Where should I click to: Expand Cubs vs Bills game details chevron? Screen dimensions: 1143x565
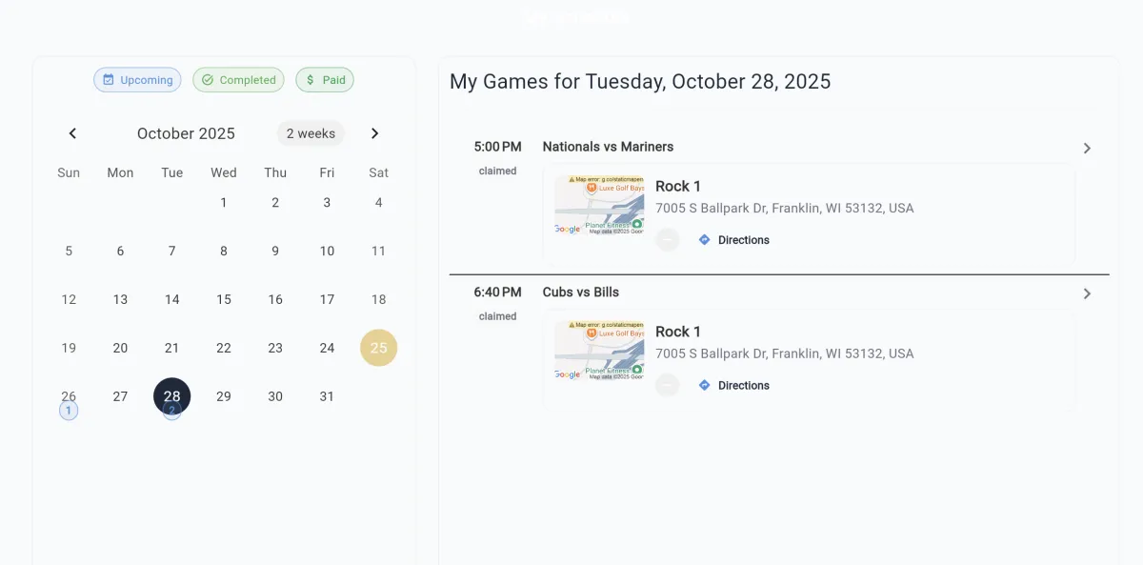click(x=1087, y=293)
